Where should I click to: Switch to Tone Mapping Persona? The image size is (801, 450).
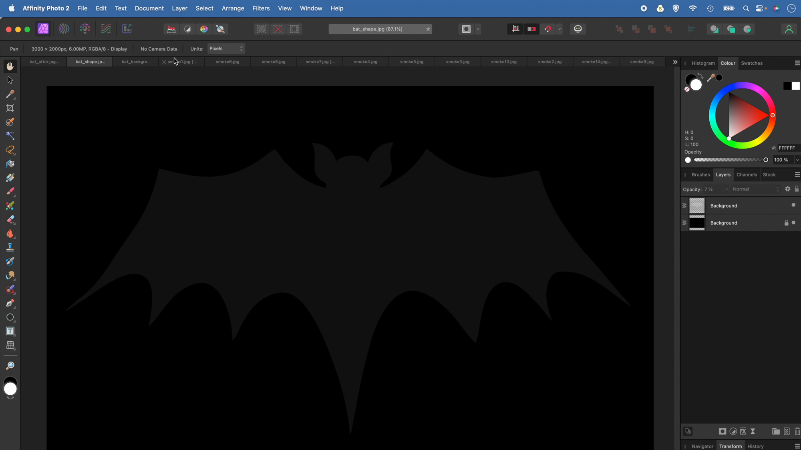pyautogui.click(x=106, y=29)
